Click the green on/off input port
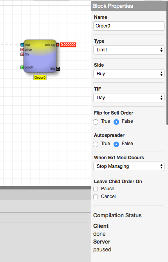The width and height of the screenshot is (168, 262). coord(22,67)
